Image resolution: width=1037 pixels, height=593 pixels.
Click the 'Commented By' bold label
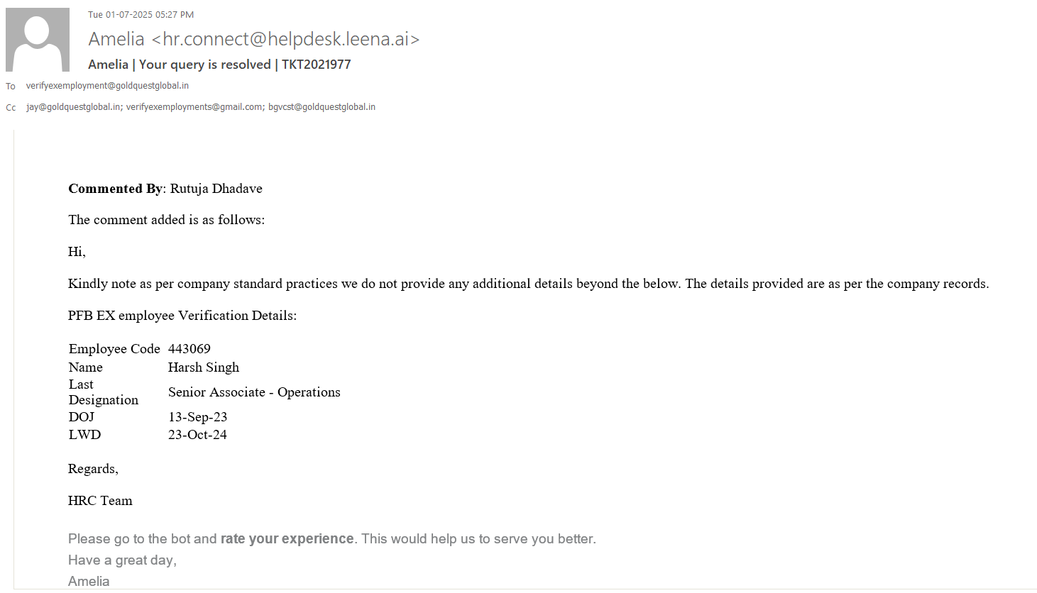[115, 189]
